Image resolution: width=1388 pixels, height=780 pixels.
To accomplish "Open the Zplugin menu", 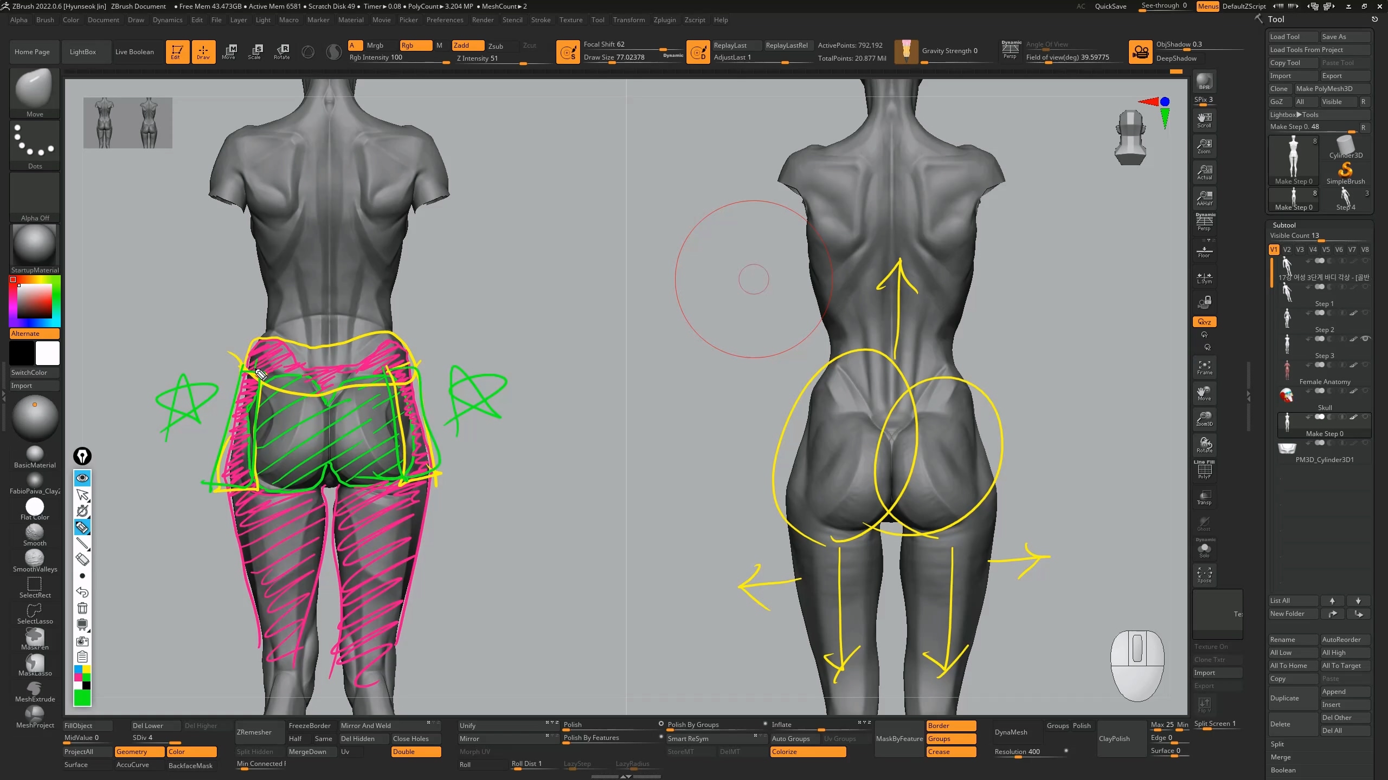I will (x=664, y=20).
